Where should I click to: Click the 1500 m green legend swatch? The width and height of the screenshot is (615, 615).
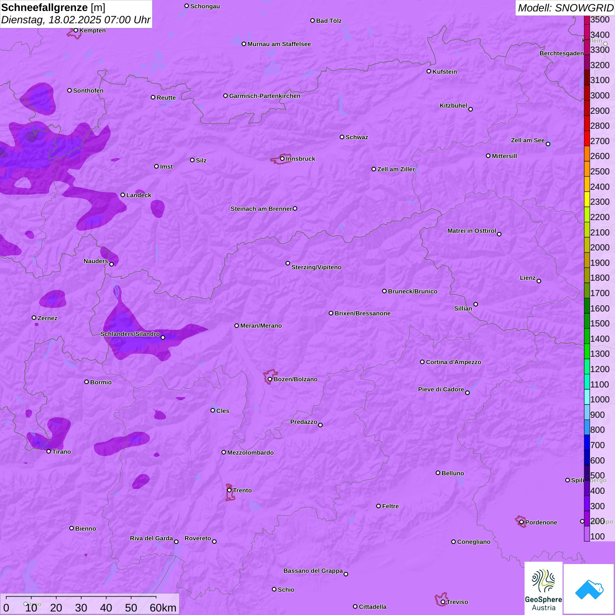point(587,321)
